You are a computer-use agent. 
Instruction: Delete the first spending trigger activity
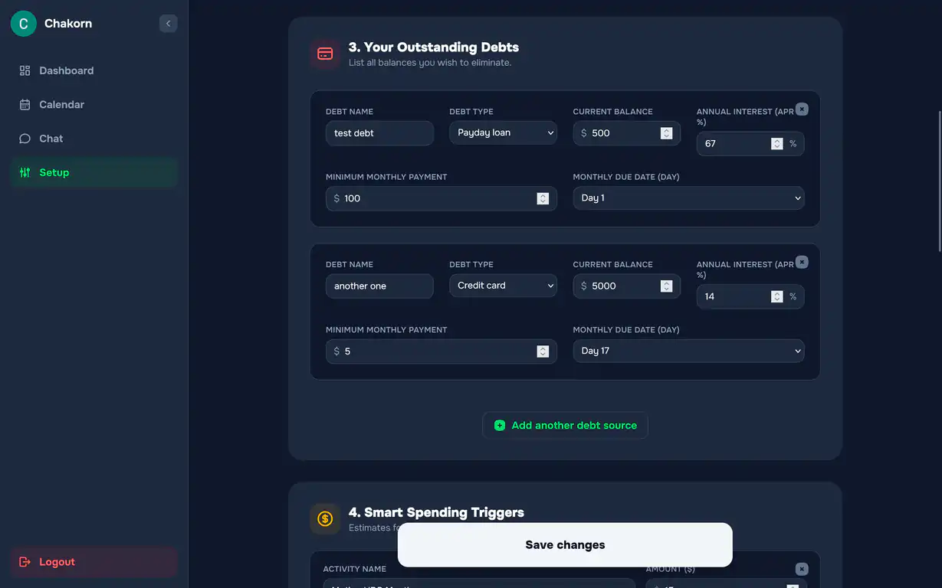tap(802, 569)
